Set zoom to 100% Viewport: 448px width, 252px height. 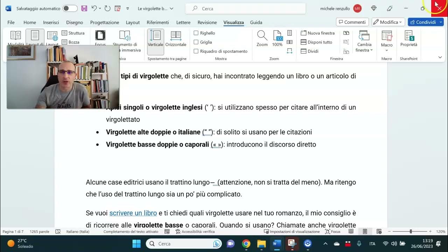click(277, 38)
